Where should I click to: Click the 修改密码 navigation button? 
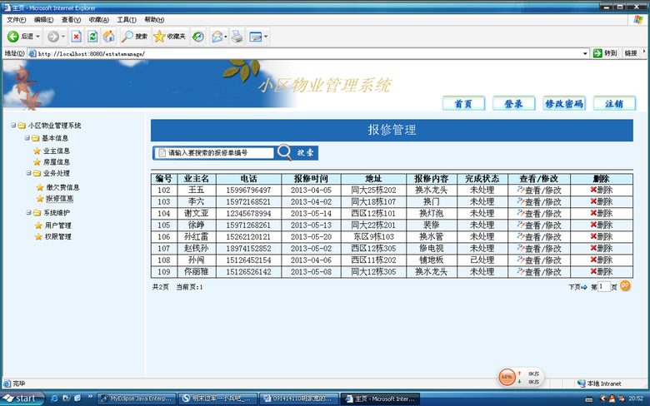coord(564,103)
